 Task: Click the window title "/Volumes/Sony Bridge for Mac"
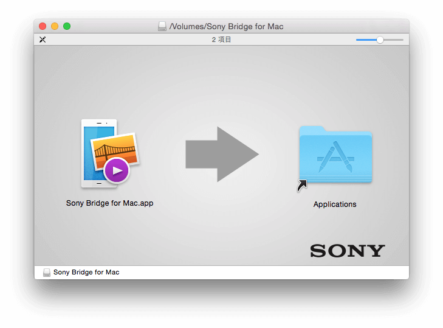coord(226,26)
